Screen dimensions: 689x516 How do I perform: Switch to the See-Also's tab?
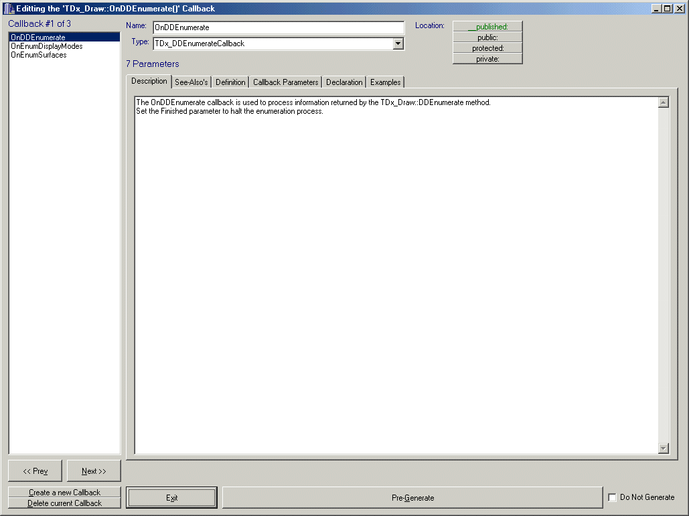click(191, 82)
